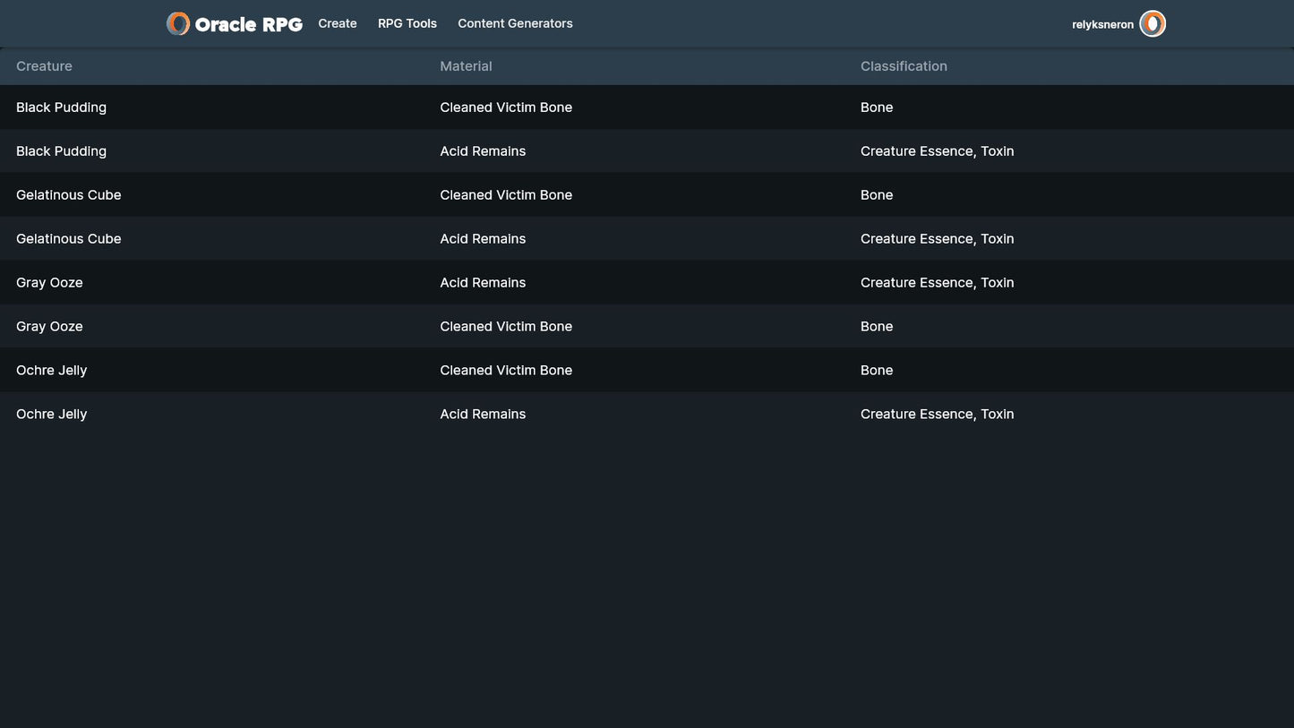Viewport: 1294px width, 728px height.
Task: Select Ochre Jelly in the Cleaned Victim Bone row
Action: tap(51, 371)
